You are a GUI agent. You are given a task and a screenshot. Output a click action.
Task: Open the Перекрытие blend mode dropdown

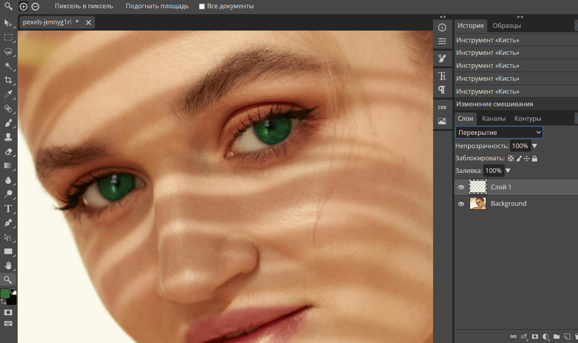point(499,132)
